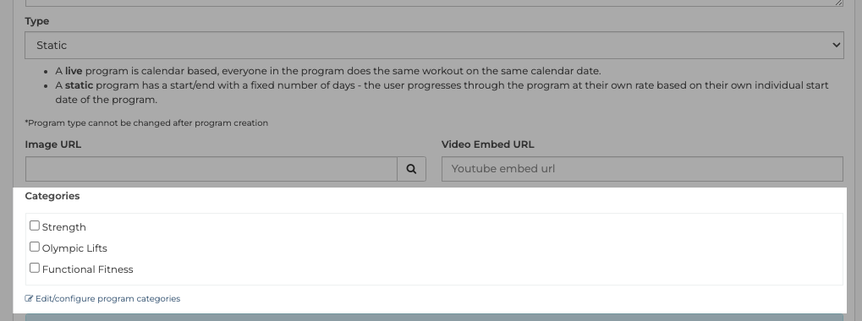The image size is (862, 321).
Task: Click the Categories heading
Action: pos(52,196)
